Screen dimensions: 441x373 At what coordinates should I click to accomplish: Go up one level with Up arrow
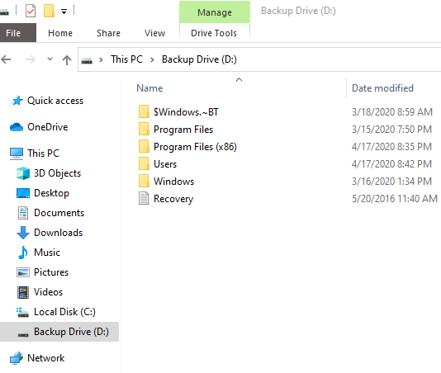tap(67, 60)
